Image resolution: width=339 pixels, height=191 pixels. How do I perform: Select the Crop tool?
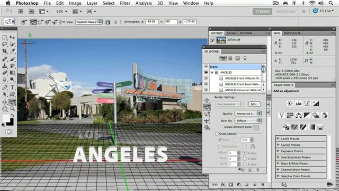tap(5, 51)
